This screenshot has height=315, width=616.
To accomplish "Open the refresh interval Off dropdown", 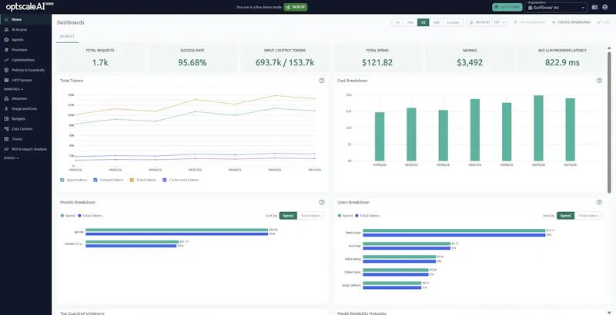I will tap(500, 22).
